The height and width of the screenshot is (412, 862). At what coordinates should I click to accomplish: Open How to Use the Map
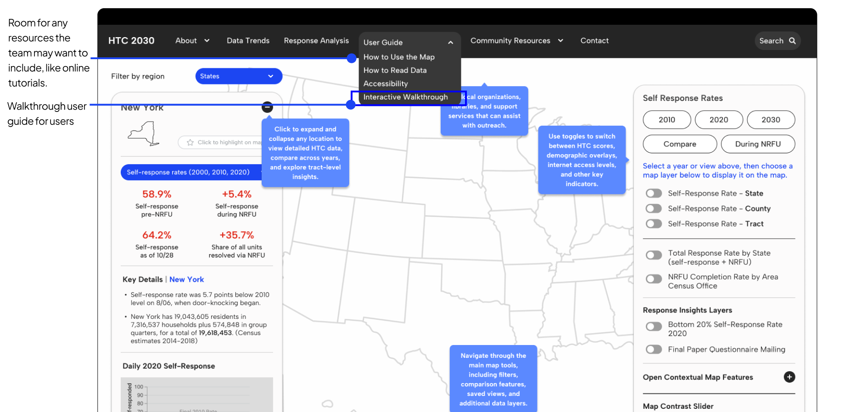398,57
